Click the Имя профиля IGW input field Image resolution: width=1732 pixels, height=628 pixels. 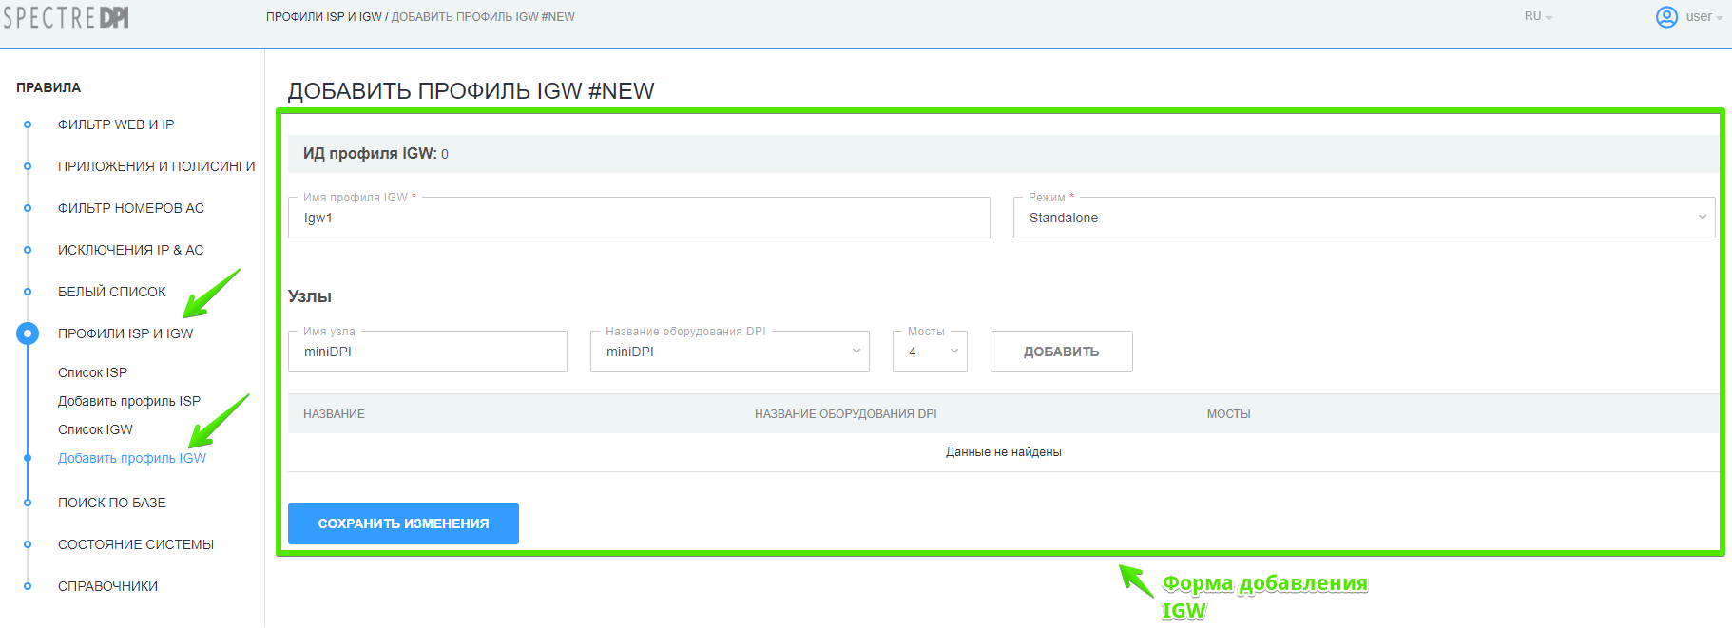tap(639, 218)
